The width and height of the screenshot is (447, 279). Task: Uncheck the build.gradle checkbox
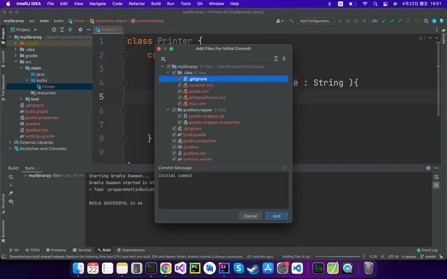174,134
